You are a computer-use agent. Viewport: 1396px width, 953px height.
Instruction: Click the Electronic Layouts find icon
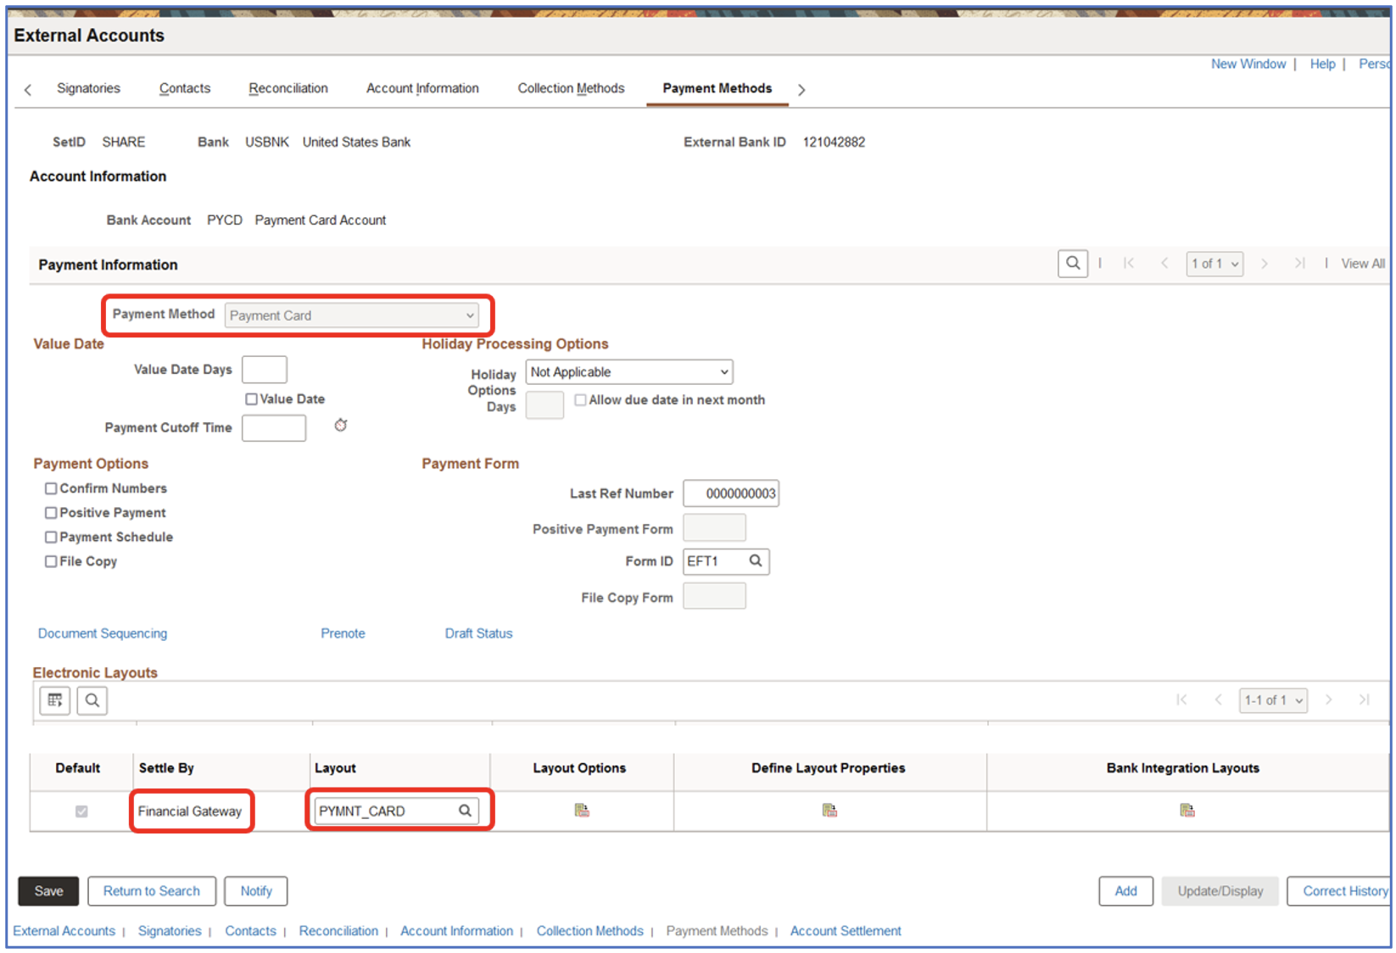click(x=92, y=700)
